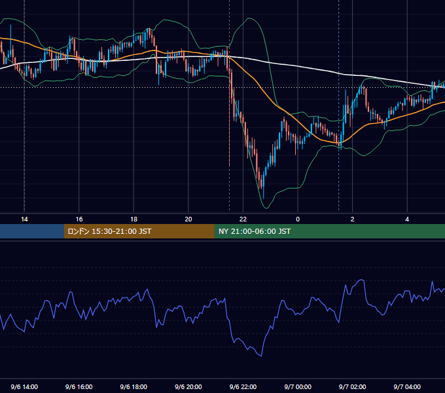The width and height of the screenshot is (445, 393).
Task: Click the 9/6 20:00 date label
Action: point(188,386)
